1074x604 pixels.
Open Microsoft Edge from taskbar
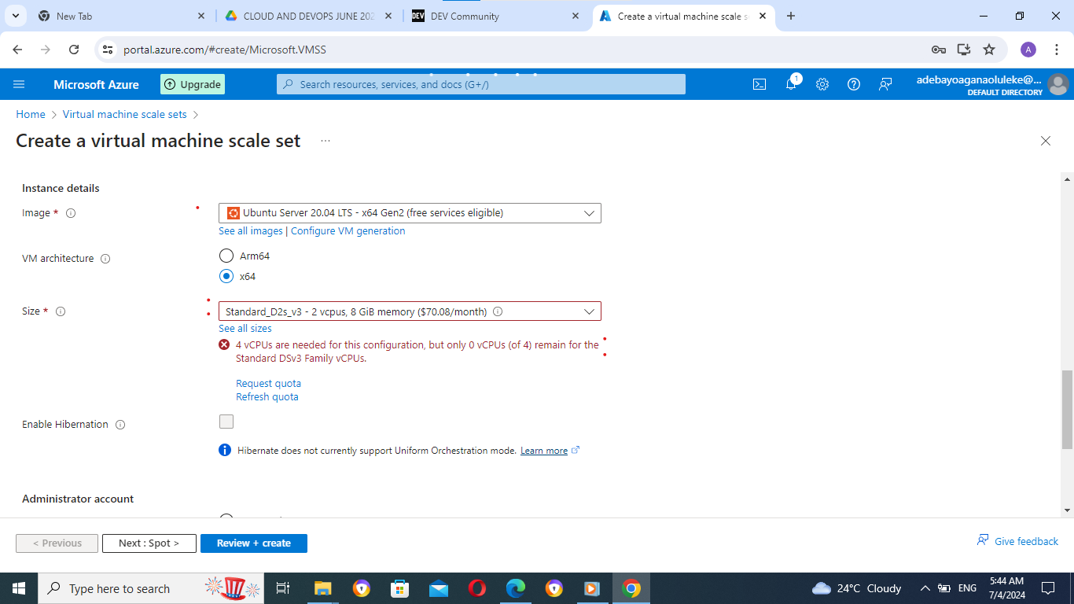pyautogui.click(x=516, y=588)
